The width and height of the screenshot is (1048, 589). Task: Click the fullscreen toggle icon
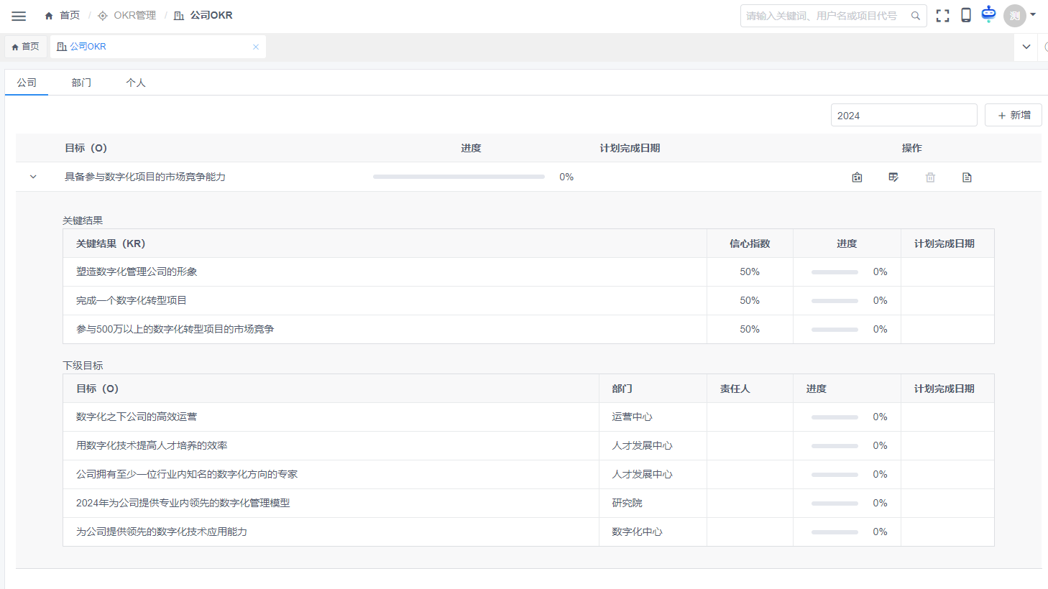click(x=942, y=16)
